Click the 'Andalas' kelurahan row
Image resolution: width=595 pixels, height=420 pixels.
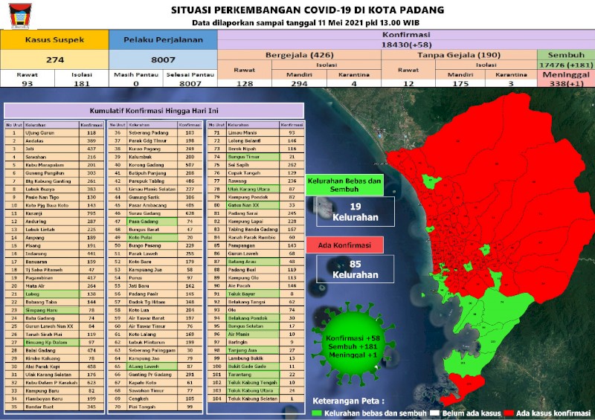(54, 140)
